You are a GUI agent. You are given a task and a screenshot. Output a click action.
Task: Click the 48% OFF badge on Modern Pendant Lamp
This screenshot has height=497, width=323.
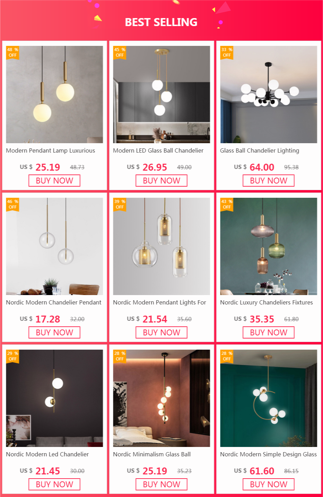[x=12, y=52]
